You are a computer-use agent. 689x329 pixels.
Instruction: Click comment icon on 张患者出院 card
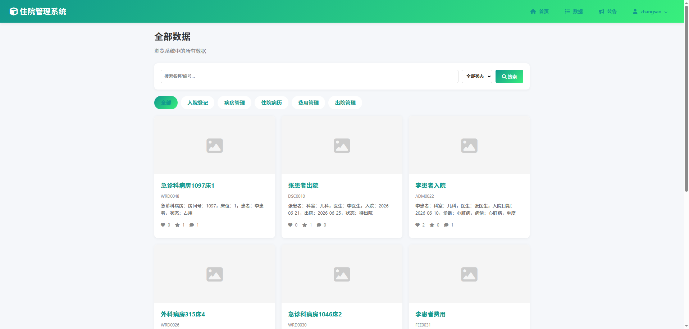point(319,225)
